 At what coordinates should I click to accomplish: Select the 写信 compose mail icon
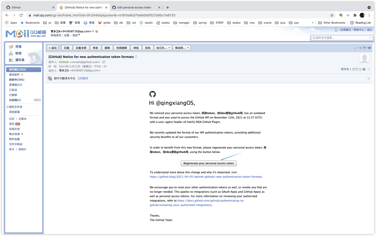[x=11, y=46]
